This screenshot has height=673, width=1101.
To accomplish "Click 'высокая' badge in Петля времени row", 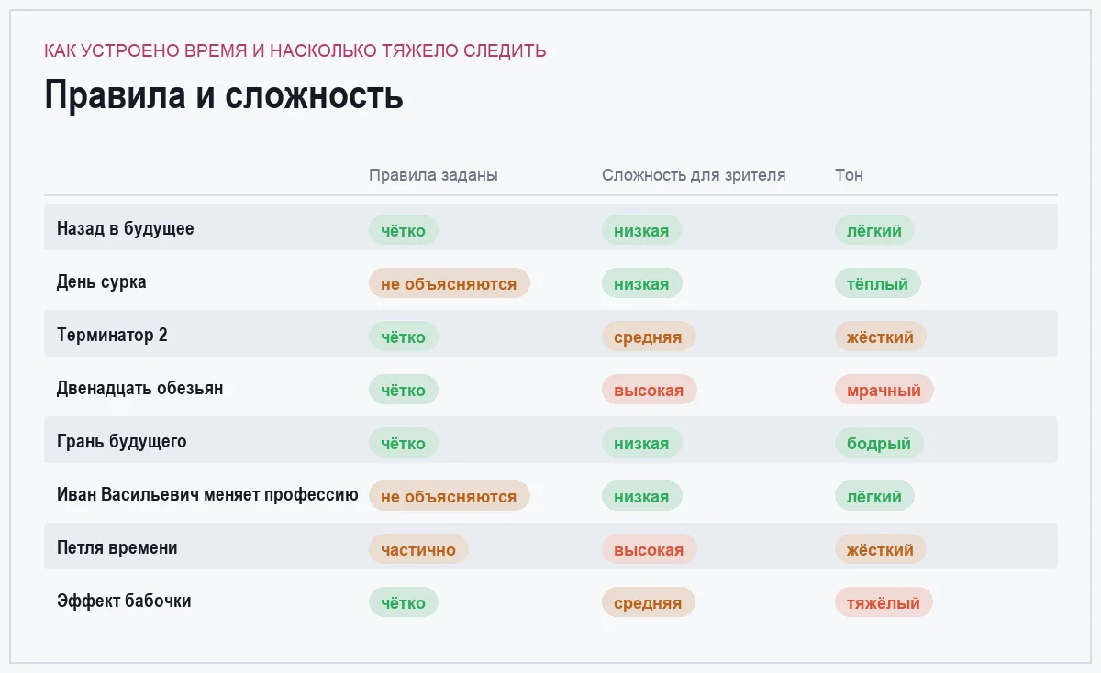I will pyautogui.click(x=649, y=549).
